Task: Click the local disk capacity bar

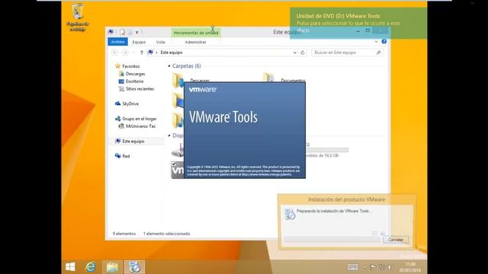Action: pos(327,150)
